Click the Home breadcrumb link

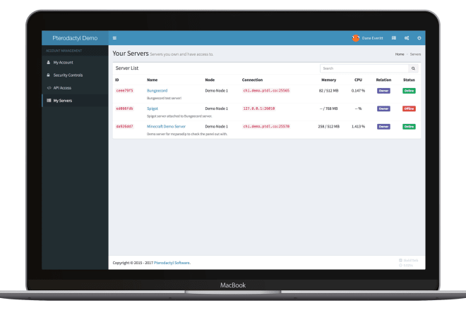click(x=400, y=54)
